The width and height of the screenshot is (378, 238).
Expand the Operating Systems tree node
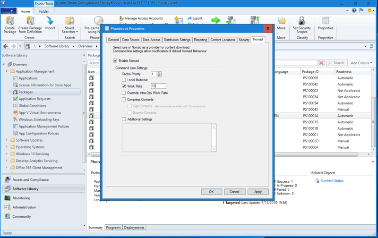point(7,147)
